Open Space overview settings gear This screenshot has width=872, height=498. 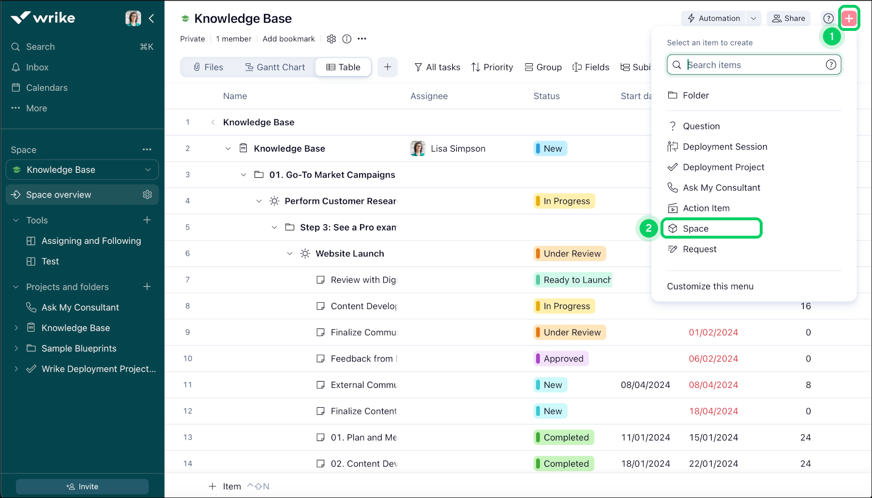[x=147, y=195]
